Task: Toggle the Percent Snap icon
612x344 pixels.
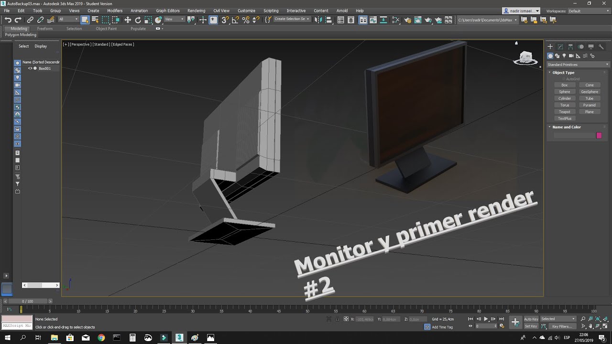Action: 246,20
